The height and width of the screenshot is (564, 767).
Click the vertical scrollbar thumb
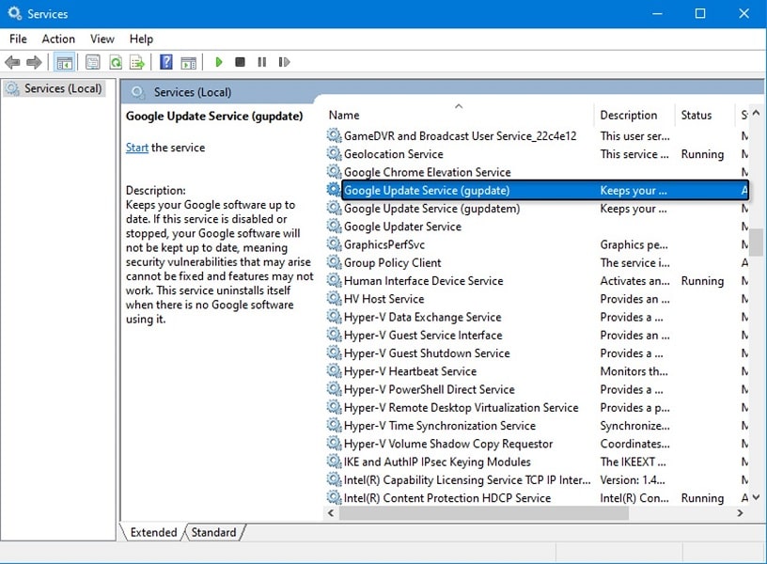click(757, 243)
